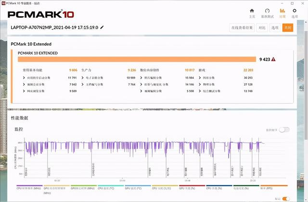Click the 游戏 gaming category heading

point(202,70)
